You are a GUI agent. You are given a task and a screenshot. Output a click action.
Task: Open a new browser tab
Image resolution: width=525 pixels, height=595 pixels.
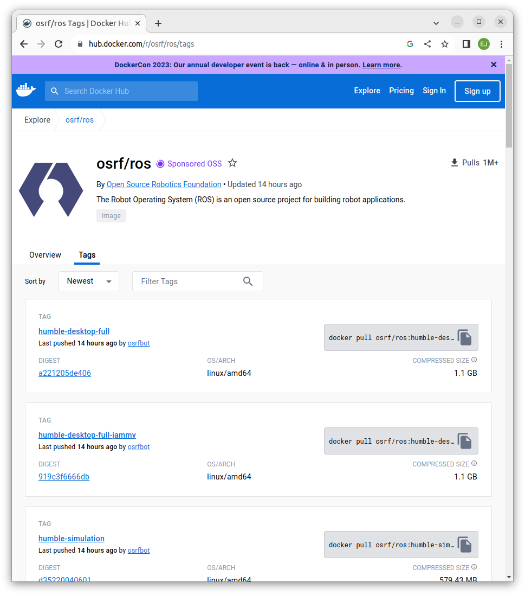click(x=158, y=23)
